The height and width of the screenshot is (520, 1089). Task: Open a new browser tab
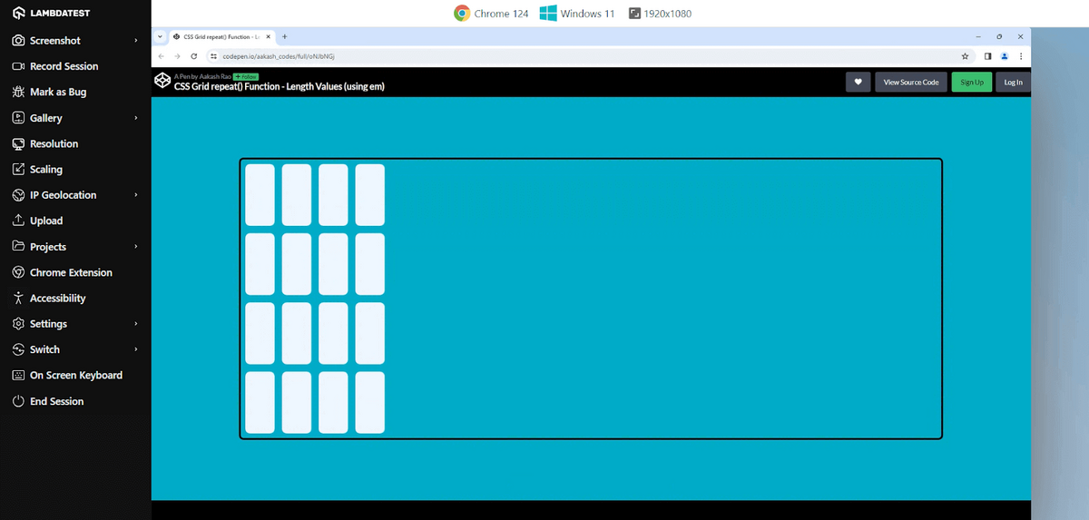click(x=285, y=36)
